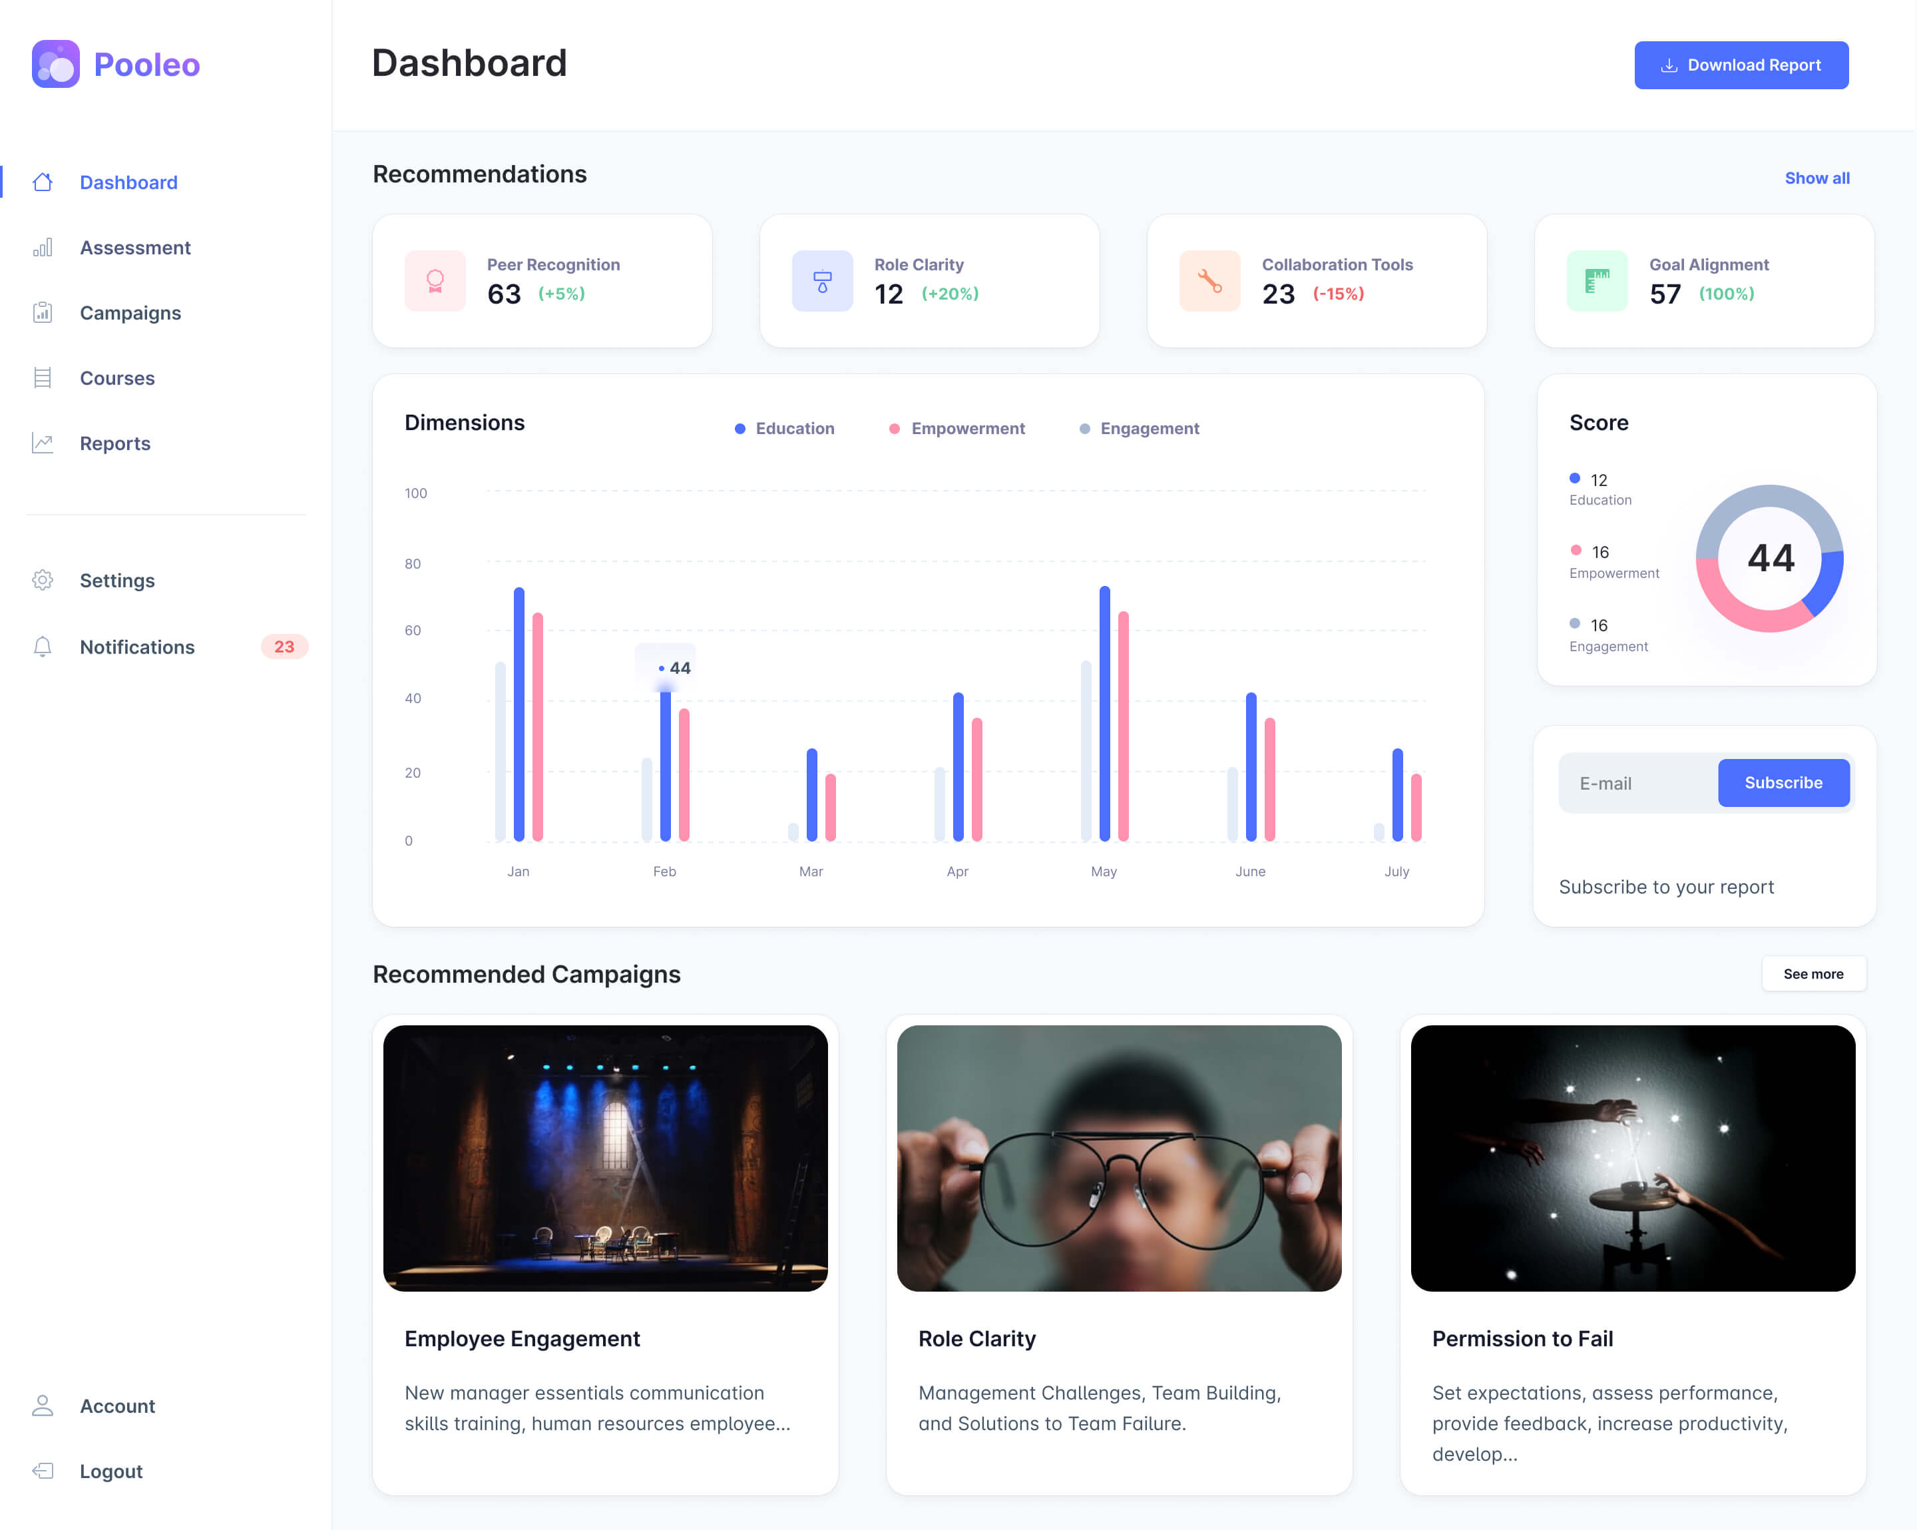
Task: Open the Peer Recognition recommendation card
Action: click(542, 281)
